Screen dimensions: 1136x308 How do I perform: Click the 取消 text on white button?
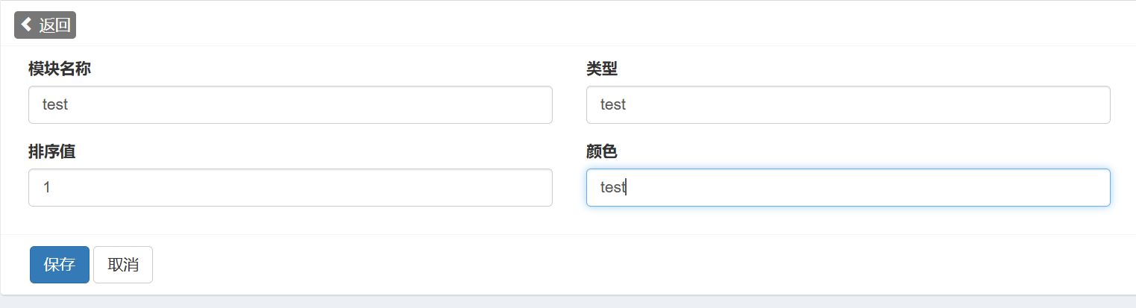pyautogui.click(x=123, y=265)
